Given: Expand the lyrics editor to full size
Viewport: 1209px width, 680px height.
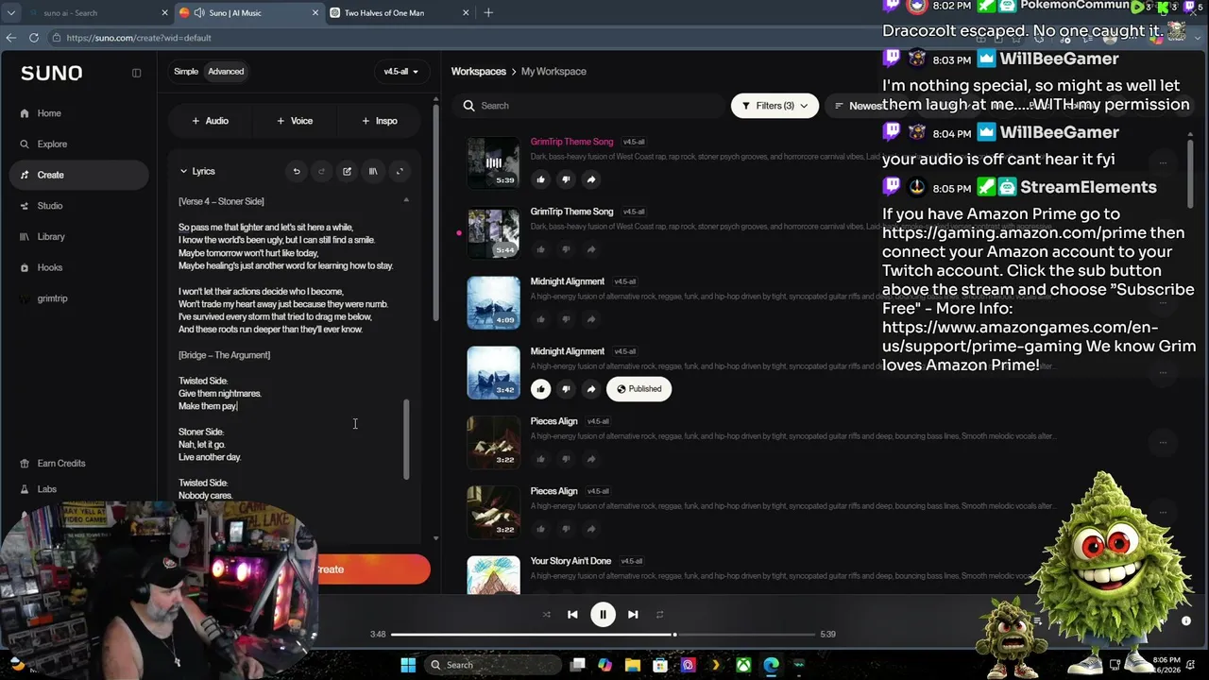Looking at the screenshot, I should [x=400, y=171].
